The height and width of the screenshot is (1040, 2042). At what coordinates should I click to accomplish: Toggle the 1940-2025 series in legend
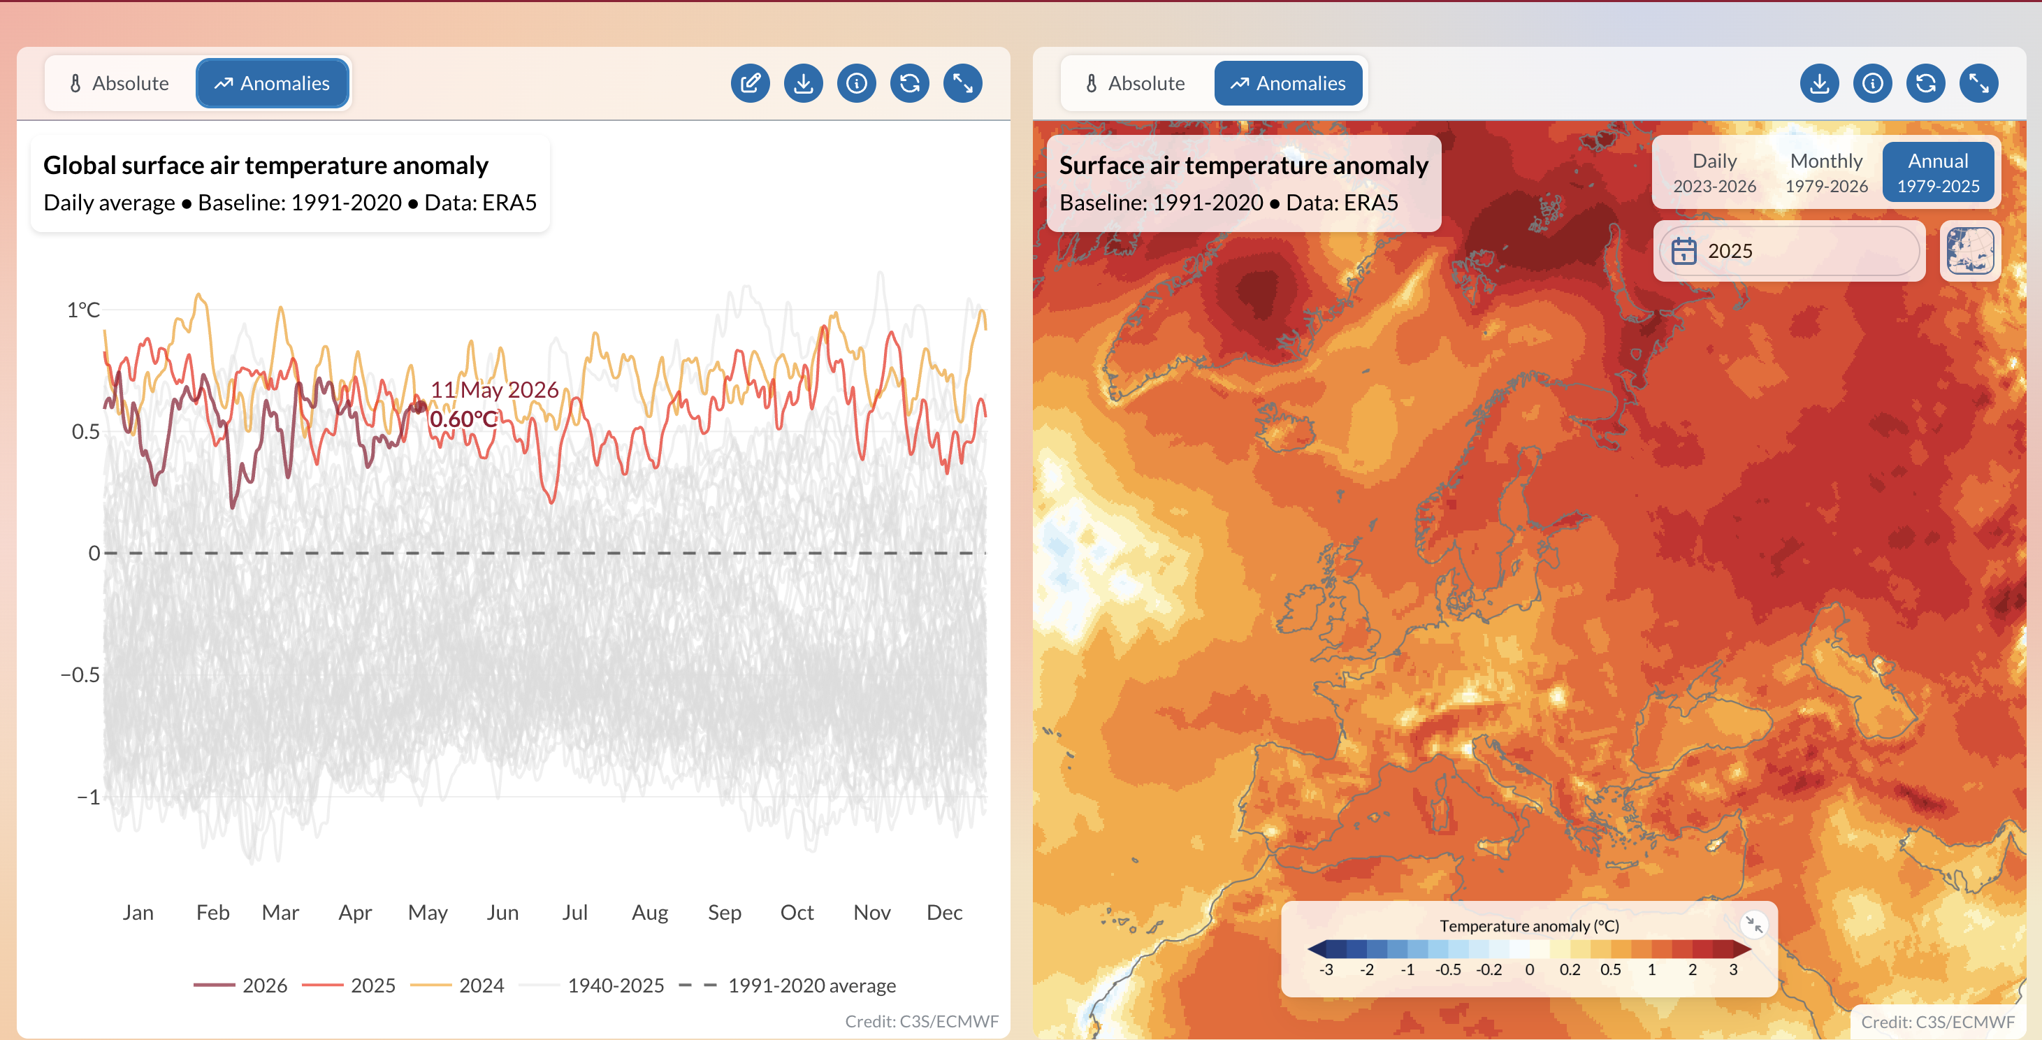pos(591,985)
